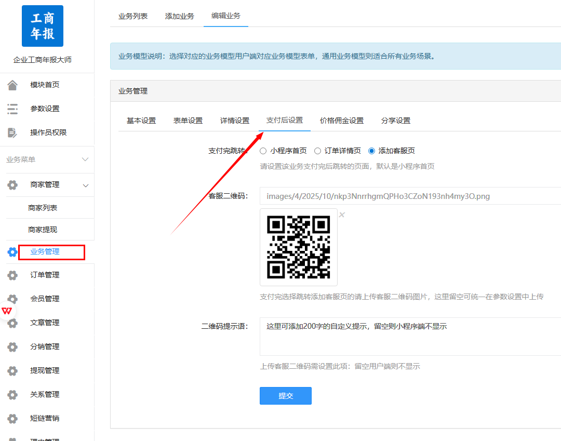Image resolution: width=561 pixels, height=441 pixels.
Task: Click the 客服二维码 image path field
Action: coord(410,196)
